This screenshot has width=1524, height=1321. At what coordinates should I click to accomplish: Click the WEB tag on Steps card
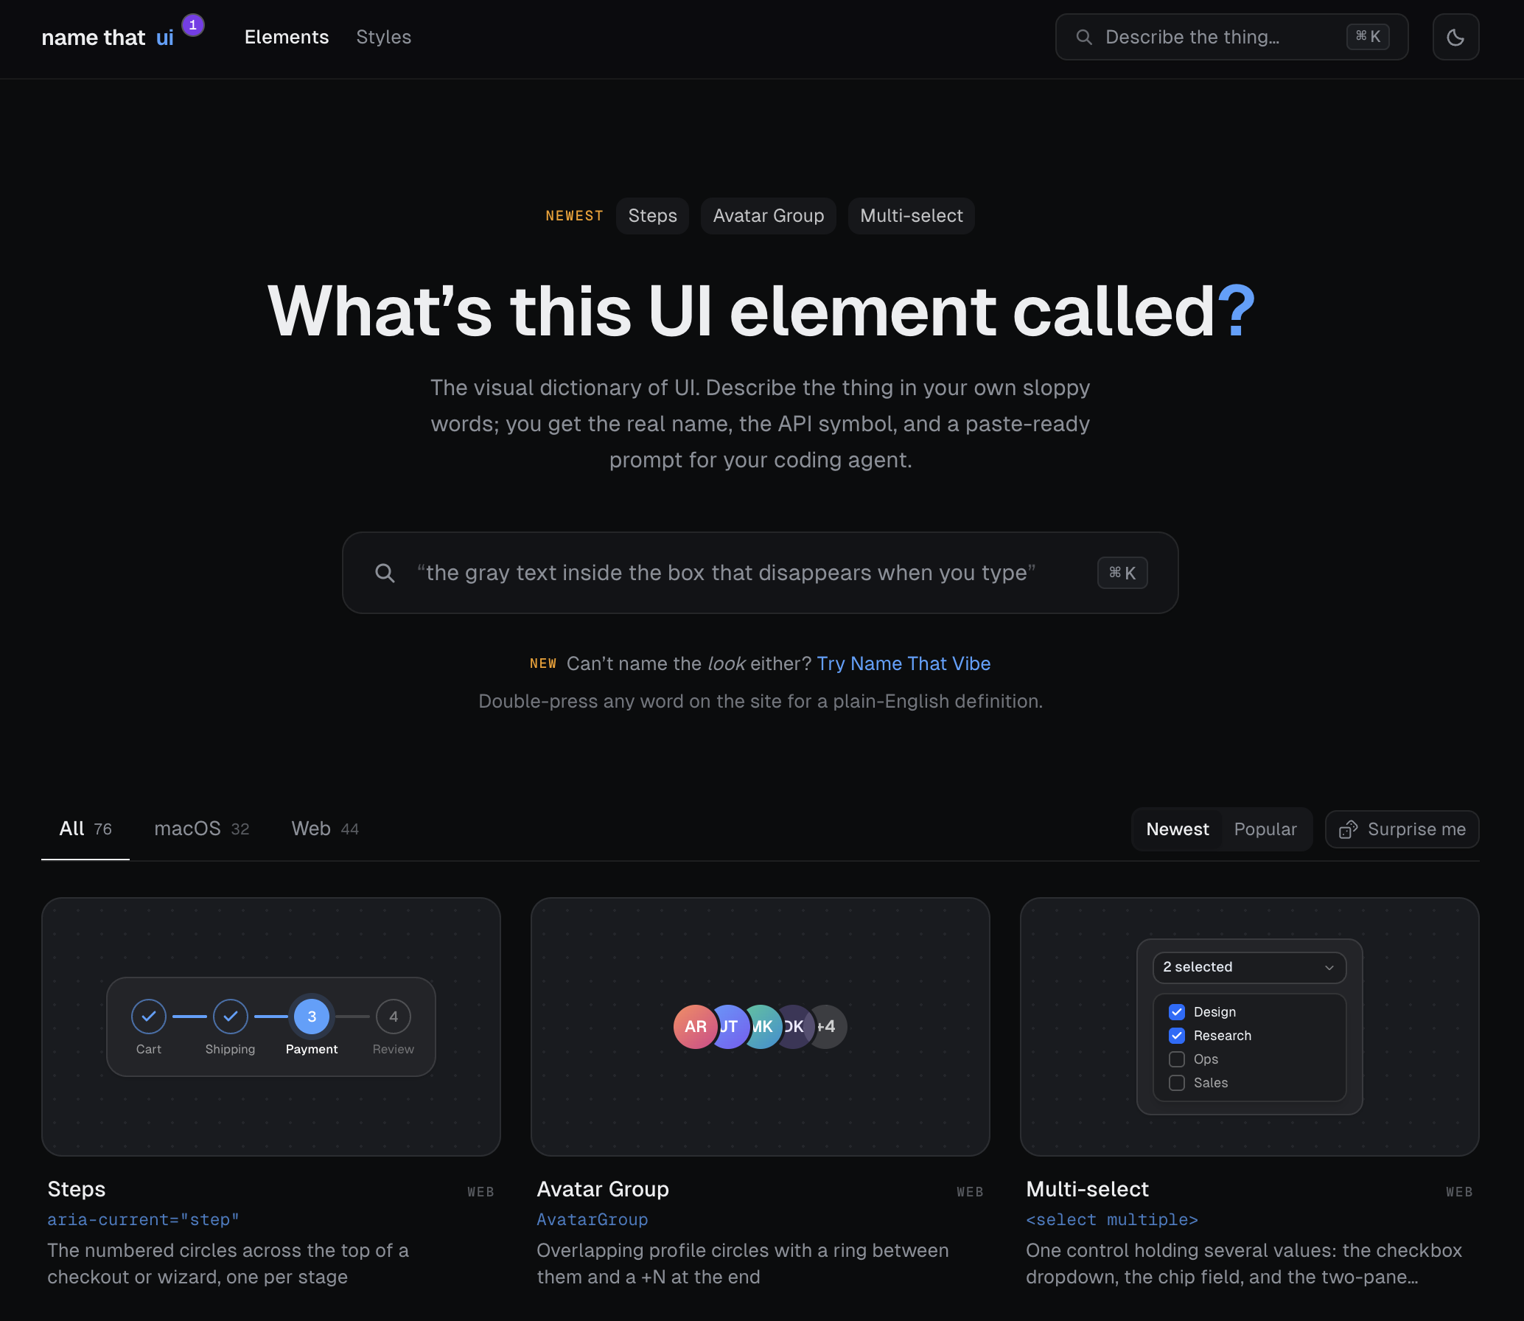coord(480,1192)
